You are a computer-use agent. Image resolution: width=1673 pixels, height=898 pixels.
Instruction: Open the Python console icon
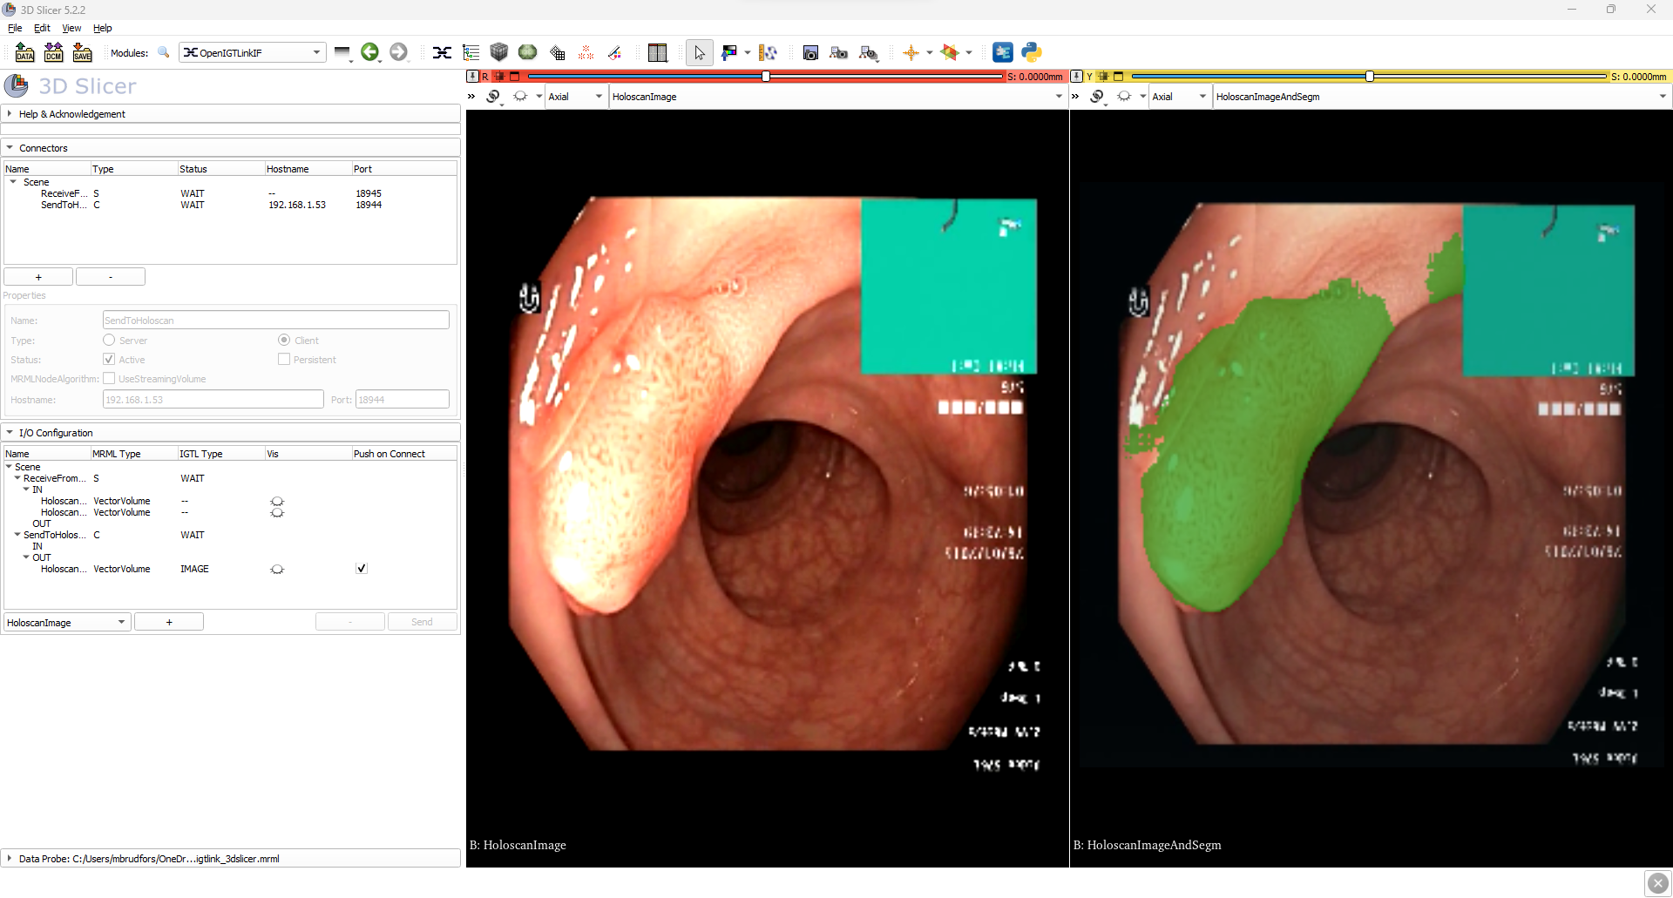[1032, 52]
